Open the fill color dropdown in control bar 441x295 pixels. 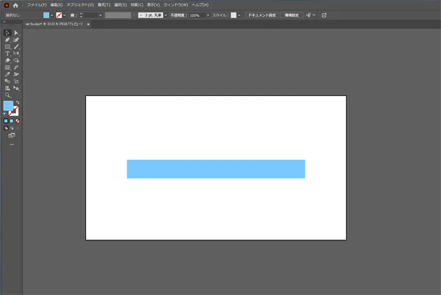[x=52, y=15]
